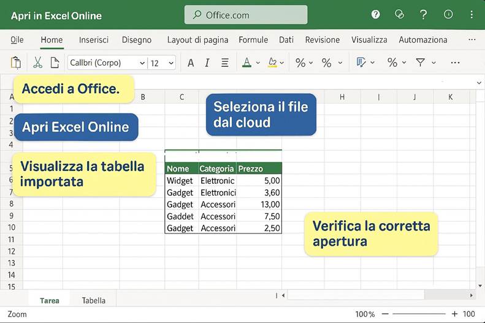The width and height of the screenshot is (485, 323).
Task: Click the plain question mark icon
Action: coord(424,15)
